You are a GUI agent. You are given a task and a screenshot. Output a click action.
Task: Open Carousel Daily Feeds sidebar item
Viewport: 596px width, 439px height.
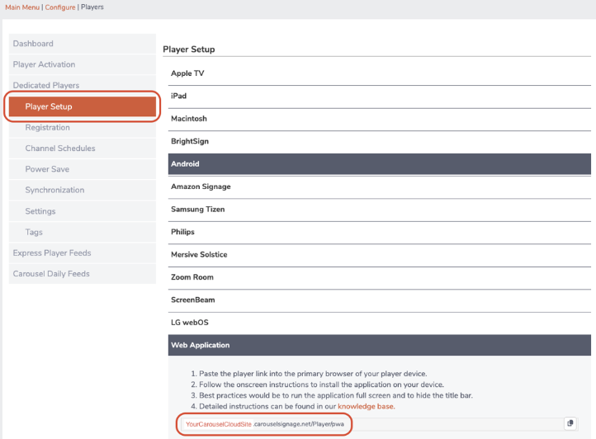pyautogui.click(x=82, y=274)
